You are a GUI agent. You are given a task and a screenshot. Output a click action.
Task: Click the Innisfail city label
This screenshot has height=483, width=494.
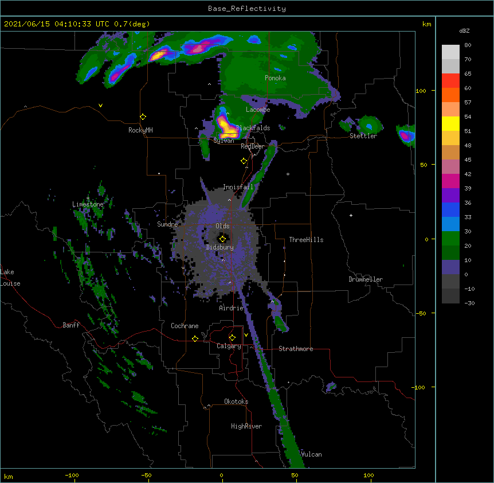(238, 187)
